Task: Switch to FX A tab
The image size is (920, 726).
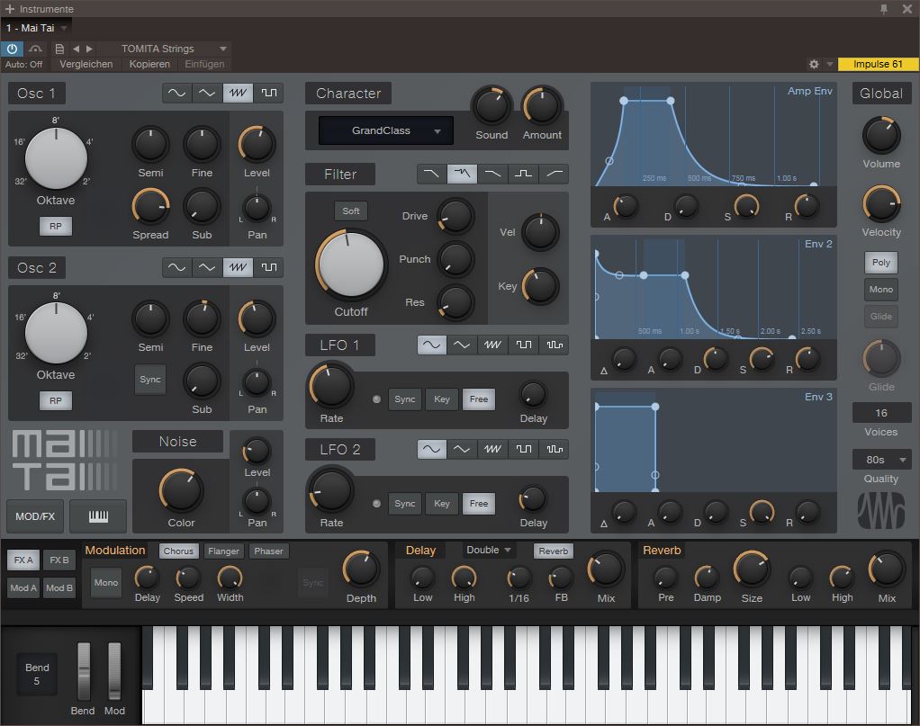Action: coord(23,560)
